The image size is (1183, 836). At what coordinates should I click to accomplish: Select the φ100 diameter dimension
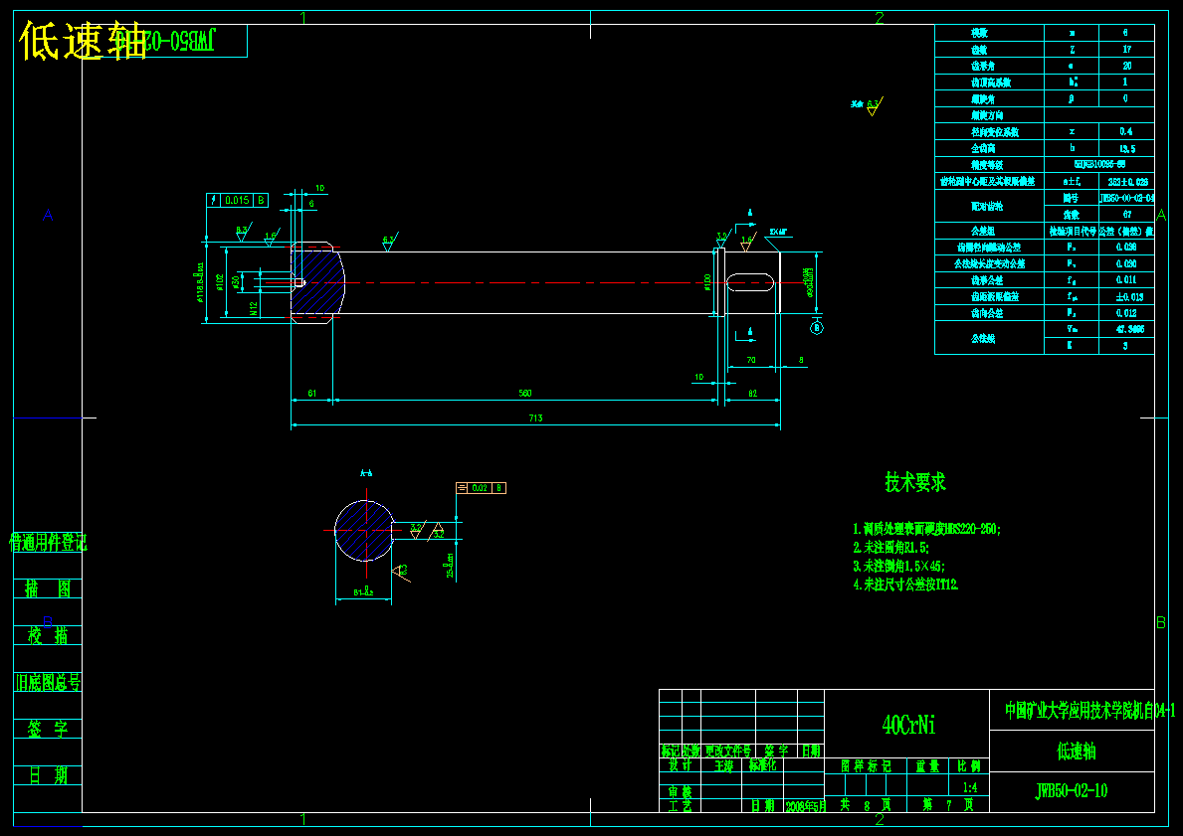[707, 282]
